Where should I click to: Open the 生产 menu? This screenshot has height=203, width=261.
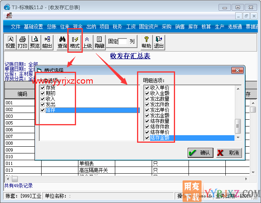219,27
